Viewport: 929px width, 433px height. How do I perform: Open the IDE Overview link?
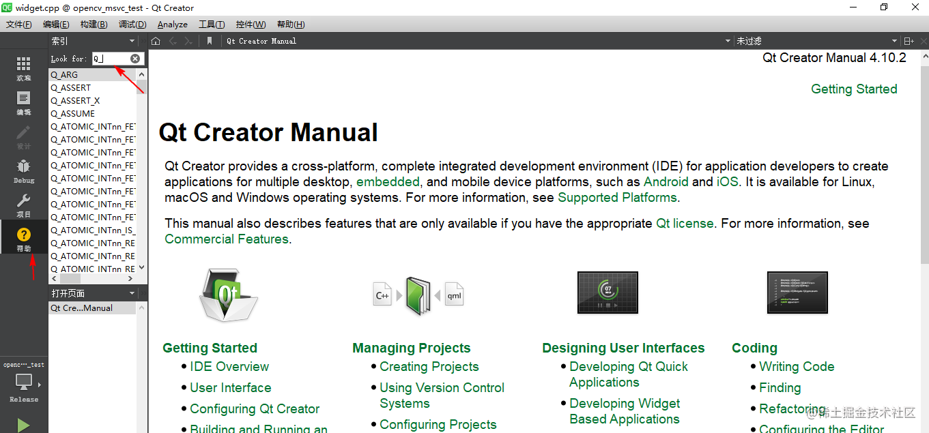pos(229,366)
